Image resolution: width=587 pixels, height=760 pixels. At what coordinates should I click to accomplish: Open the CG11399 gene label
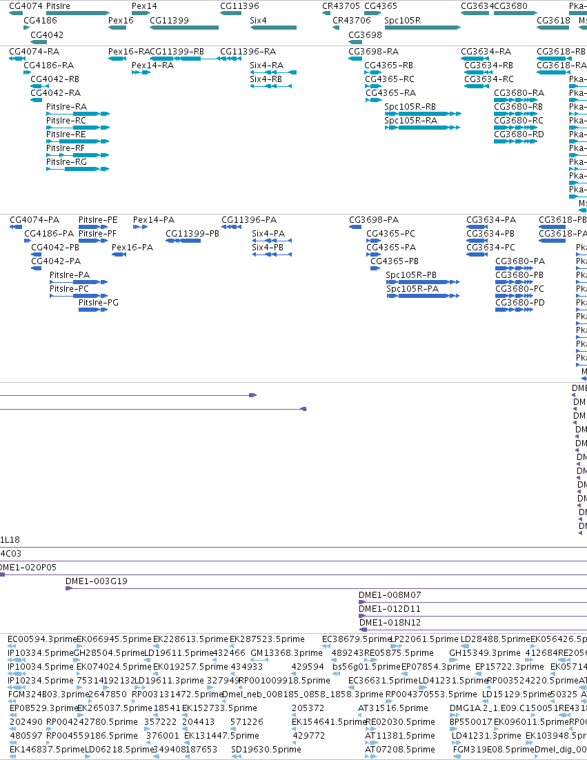pyautogui.click(x=169, y=21)
